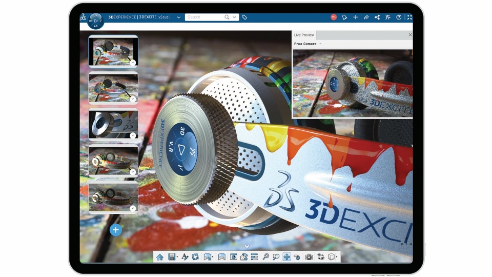492x277 pixels.
Task: Select the closeup thumbnail with 3DS logo
Action: click(x=113, y=124)
